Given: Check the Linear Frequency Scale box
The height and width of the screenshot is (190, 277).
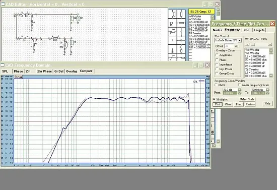Looking at the screenshot, I should point(239,85).
